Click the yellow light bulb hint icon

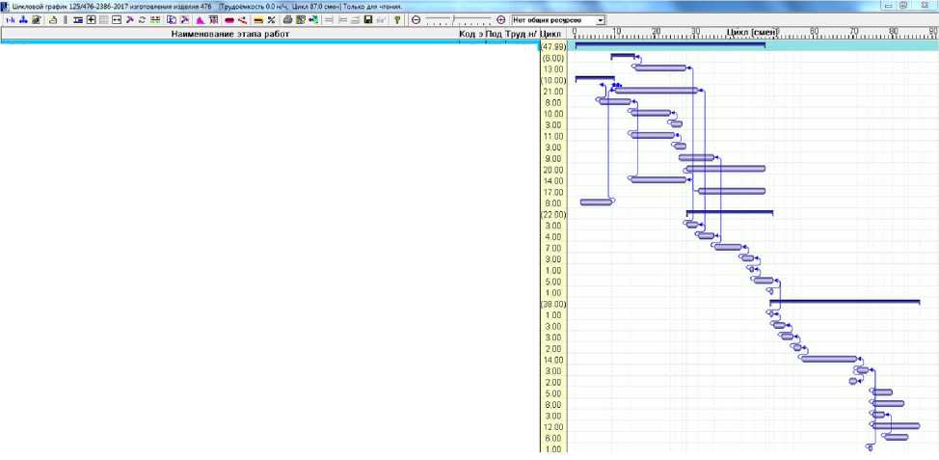397,19
